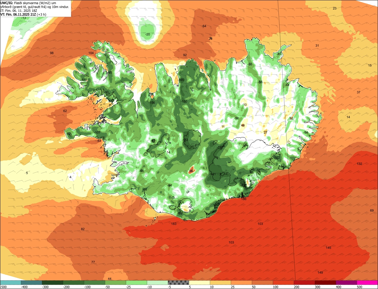Click the flux value 64 north of Iceland
Screen dimensions: 378x289
pyautogui.click(x=204, y=26)
